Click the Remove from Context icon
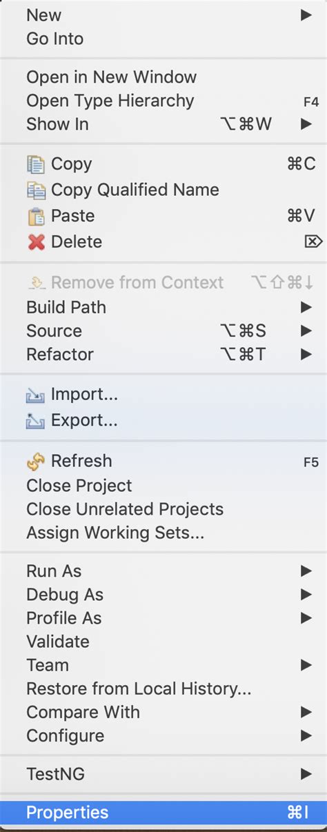 (x=35, y=282)
